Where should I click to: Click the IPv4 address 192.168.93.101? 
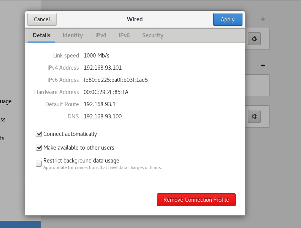tap(103, 68)
